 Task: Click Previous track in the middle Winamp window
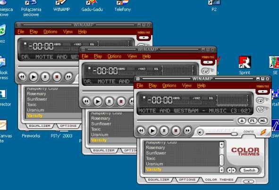(x=86, y=101)
